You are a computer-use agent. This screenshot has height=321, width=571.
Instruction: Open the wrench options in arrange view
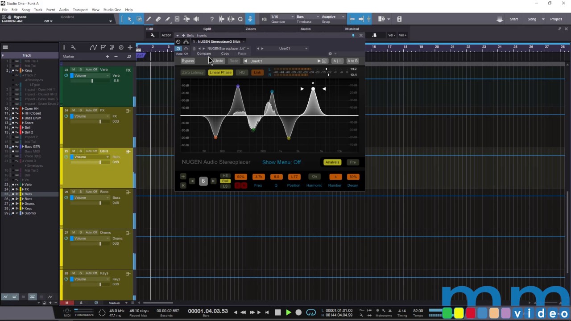(x=73, y=47)
